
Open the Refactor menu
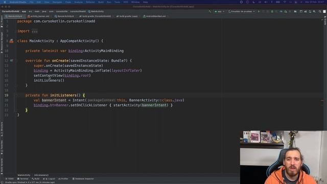[90, 2]
